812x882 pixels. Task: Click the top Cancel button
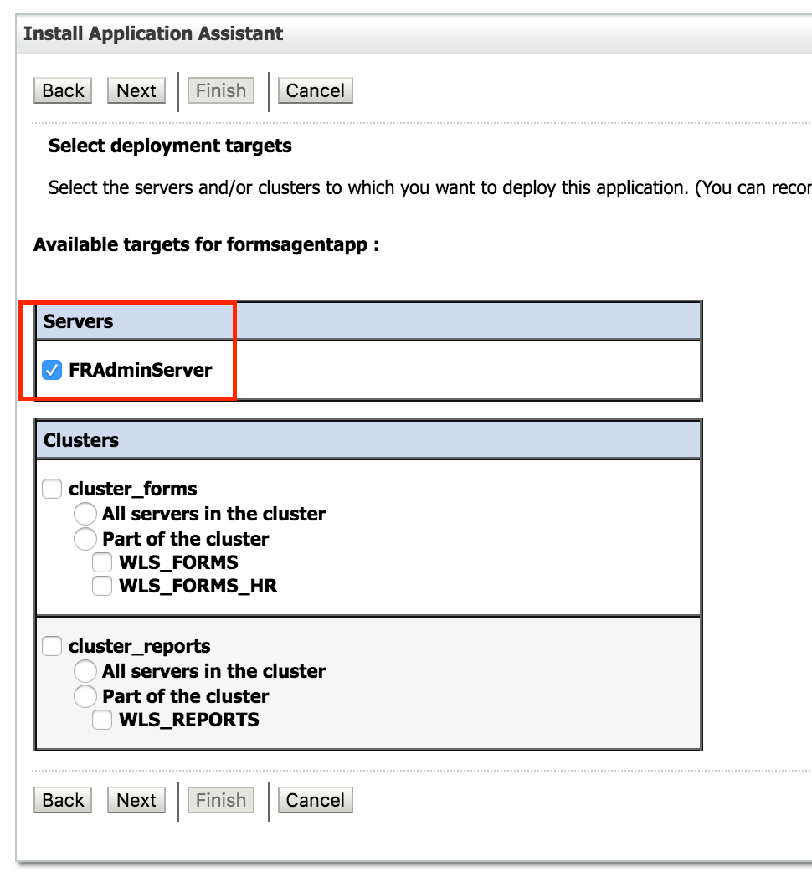(315, 90)
